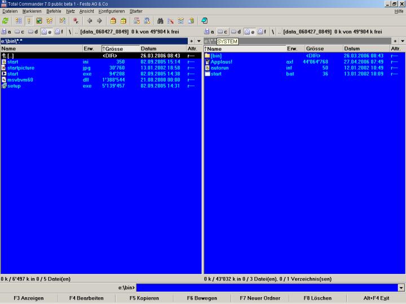Sort left panel by Datum column

[163, 48]
